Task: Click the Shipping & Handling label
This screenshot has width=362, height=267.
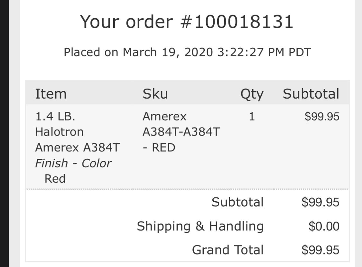Action: coord(200,226)
